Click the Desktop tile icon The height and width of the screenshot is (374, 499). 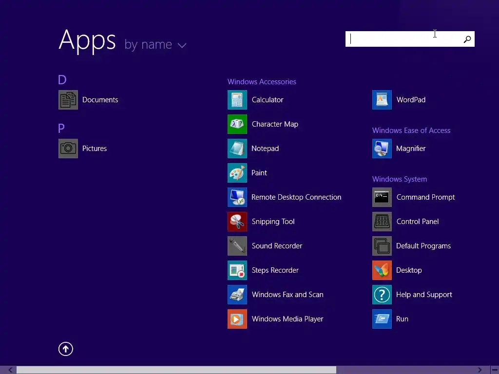382,270
